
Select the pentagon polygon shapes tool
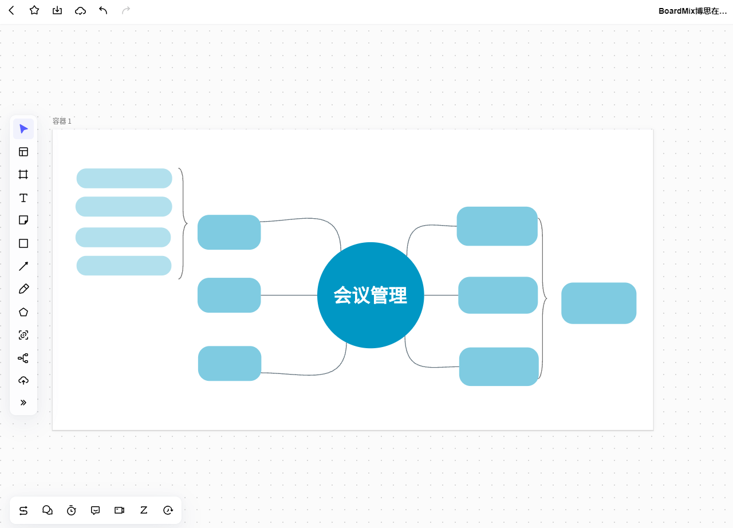tap(23, 312)
